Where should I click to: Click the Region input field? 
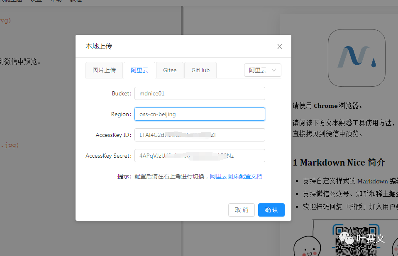pos(200,114)
